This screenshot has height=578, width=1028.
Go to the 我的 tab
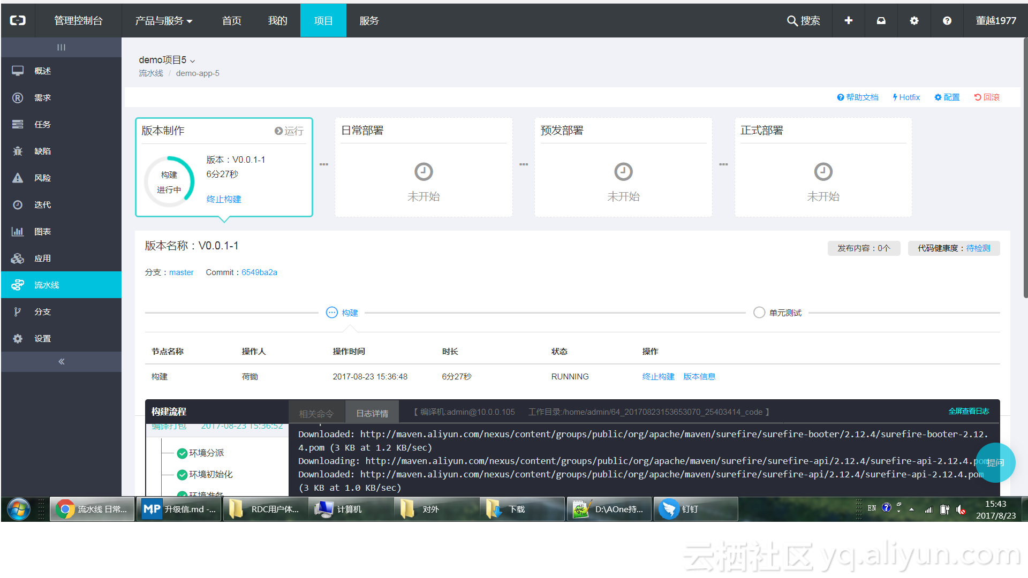(277, 20)
